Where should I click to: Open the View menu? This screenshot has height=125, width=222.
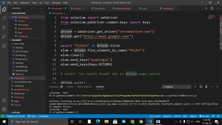tap(34, 3)
